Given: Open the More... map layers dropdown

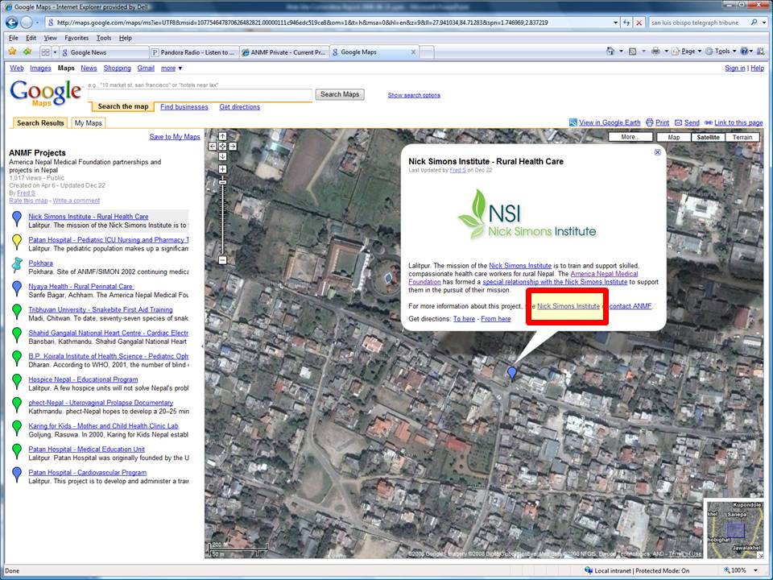Looking at the screenshot, I should 630,138.
